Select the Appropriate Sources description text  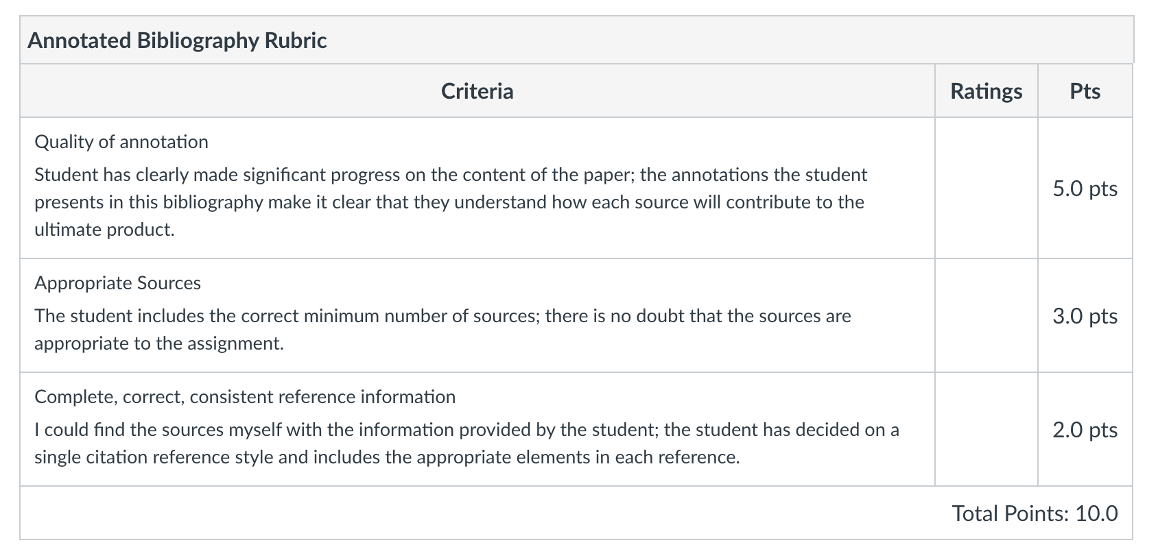pos(442,330)
